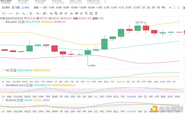Expand the triangle tool dropdown arrow
Viewport: 185px width, 114px height.
(27, 14)
